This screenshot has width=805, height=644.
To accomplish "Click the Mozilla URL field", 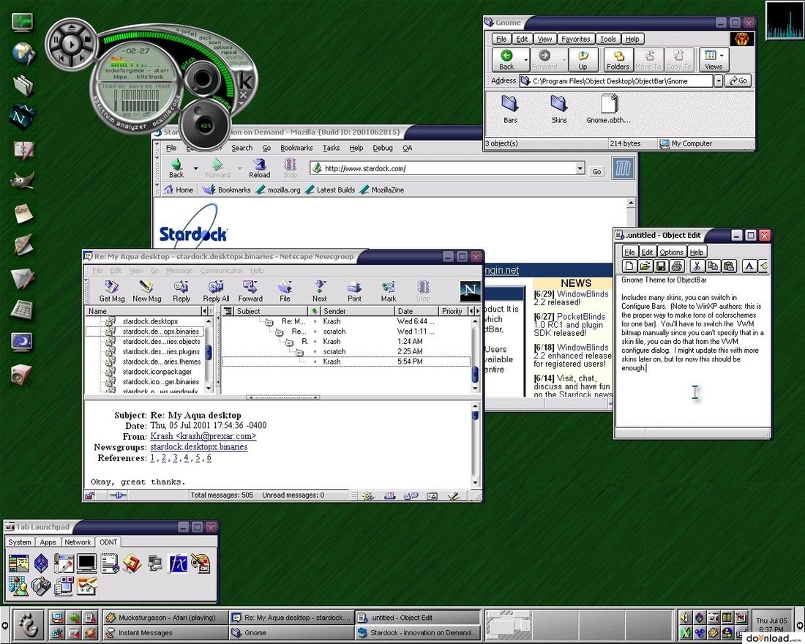I will click(x=443, y=168).
